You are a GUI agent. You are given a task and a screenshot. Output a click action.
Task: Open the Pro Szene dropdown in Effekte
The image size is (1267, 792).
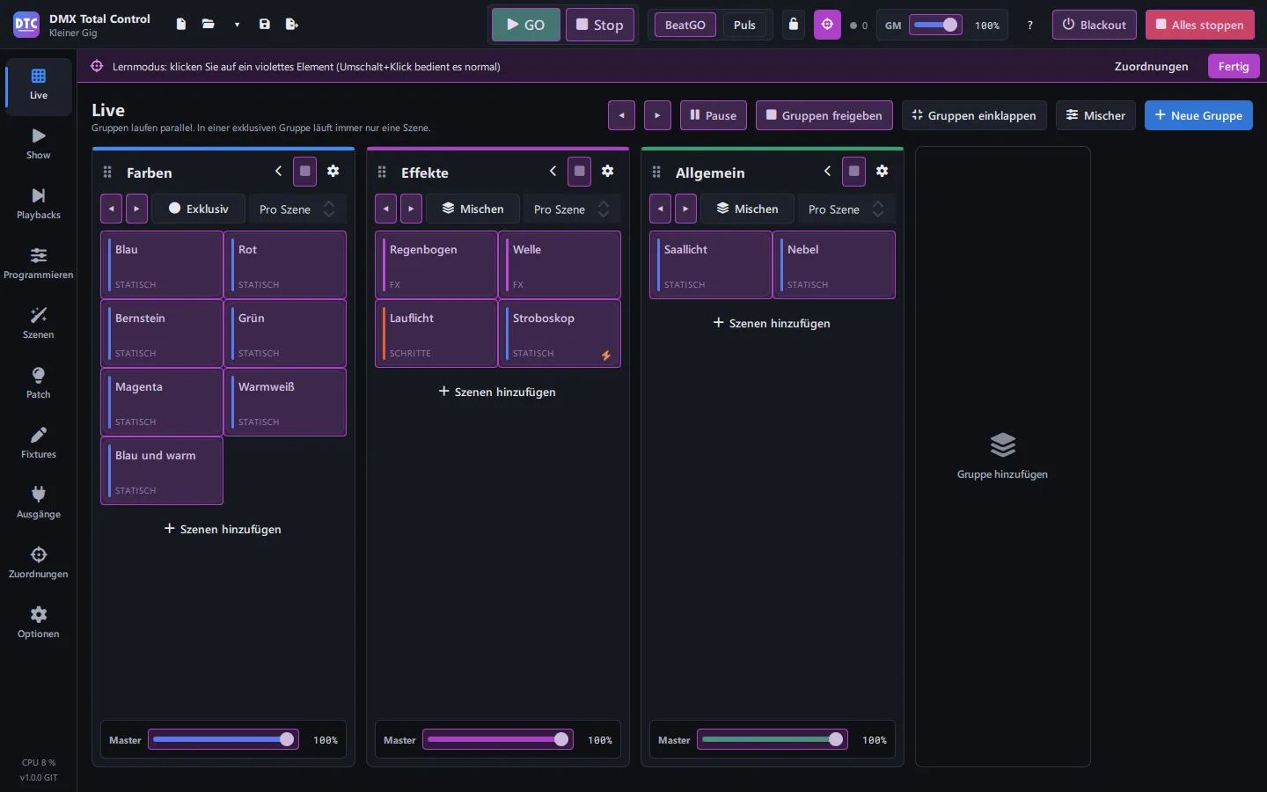[572, 209]
